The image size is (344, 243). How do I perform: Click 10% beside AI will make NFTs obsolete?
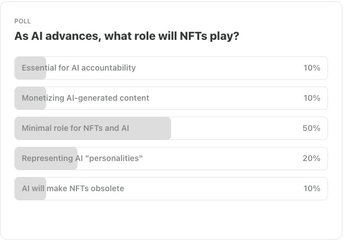311,189
